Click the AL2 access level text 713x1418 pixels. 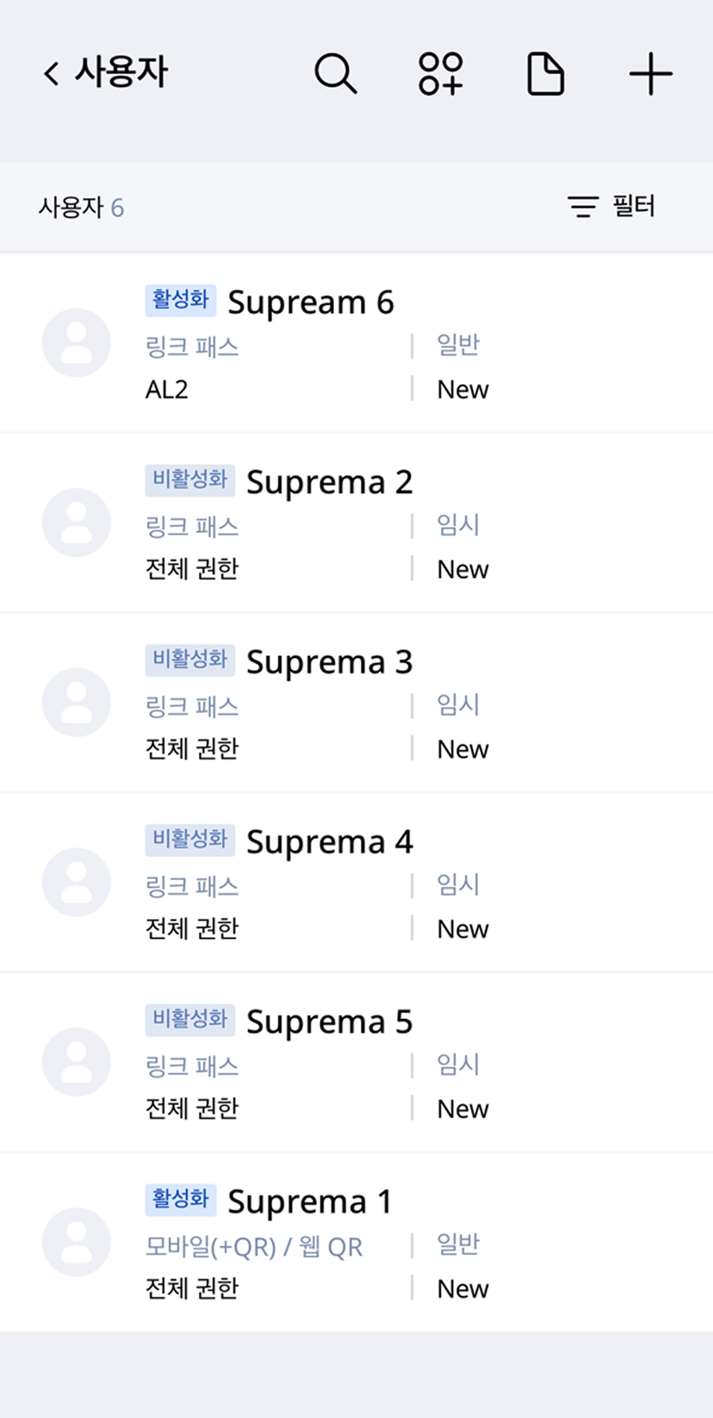tap(167, 389)
